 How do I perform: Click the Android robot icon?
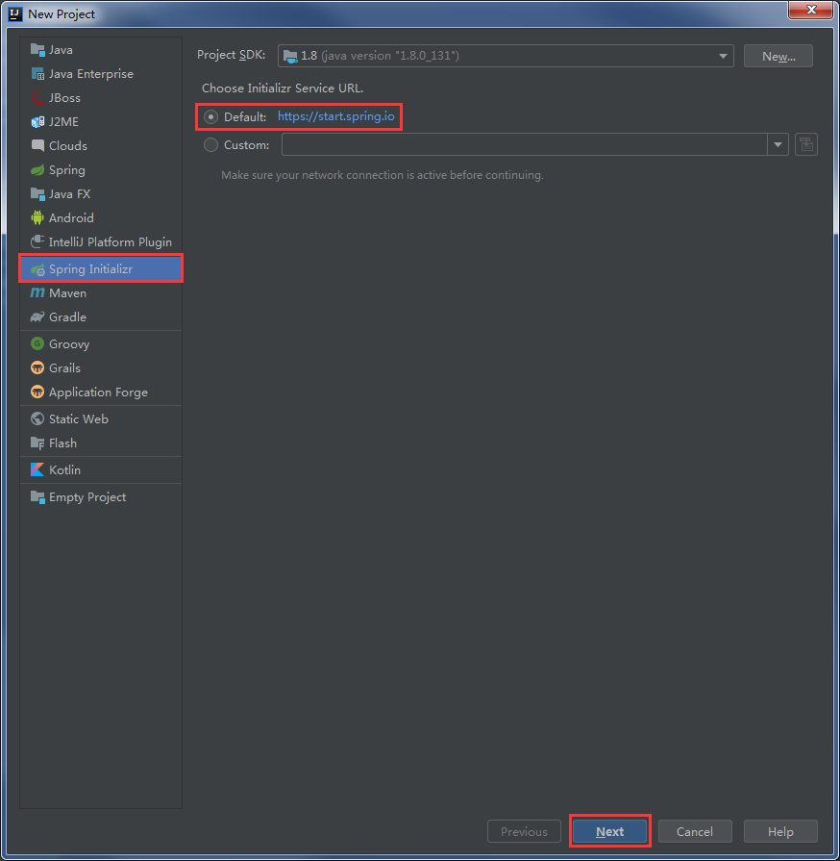(x=37, y=218)
